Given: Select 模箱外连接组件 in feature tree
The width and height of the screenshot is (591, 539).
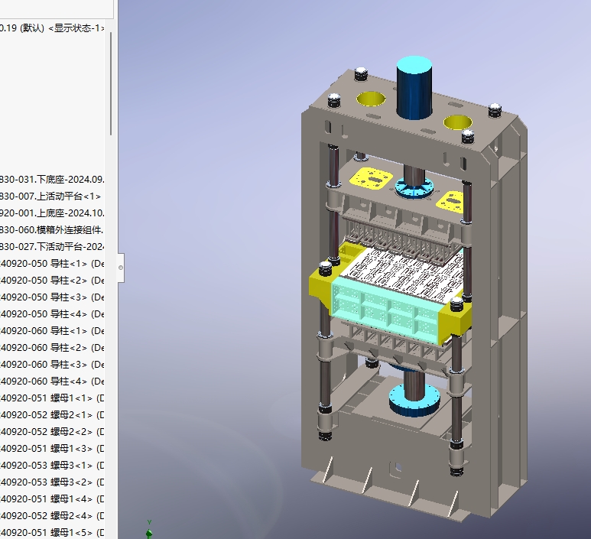Looking at the screenshot, I should coord(53,230).
